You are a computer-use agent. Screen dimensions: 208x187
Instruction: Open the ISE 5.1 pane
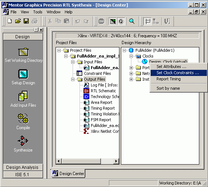(x=23, y=175)
